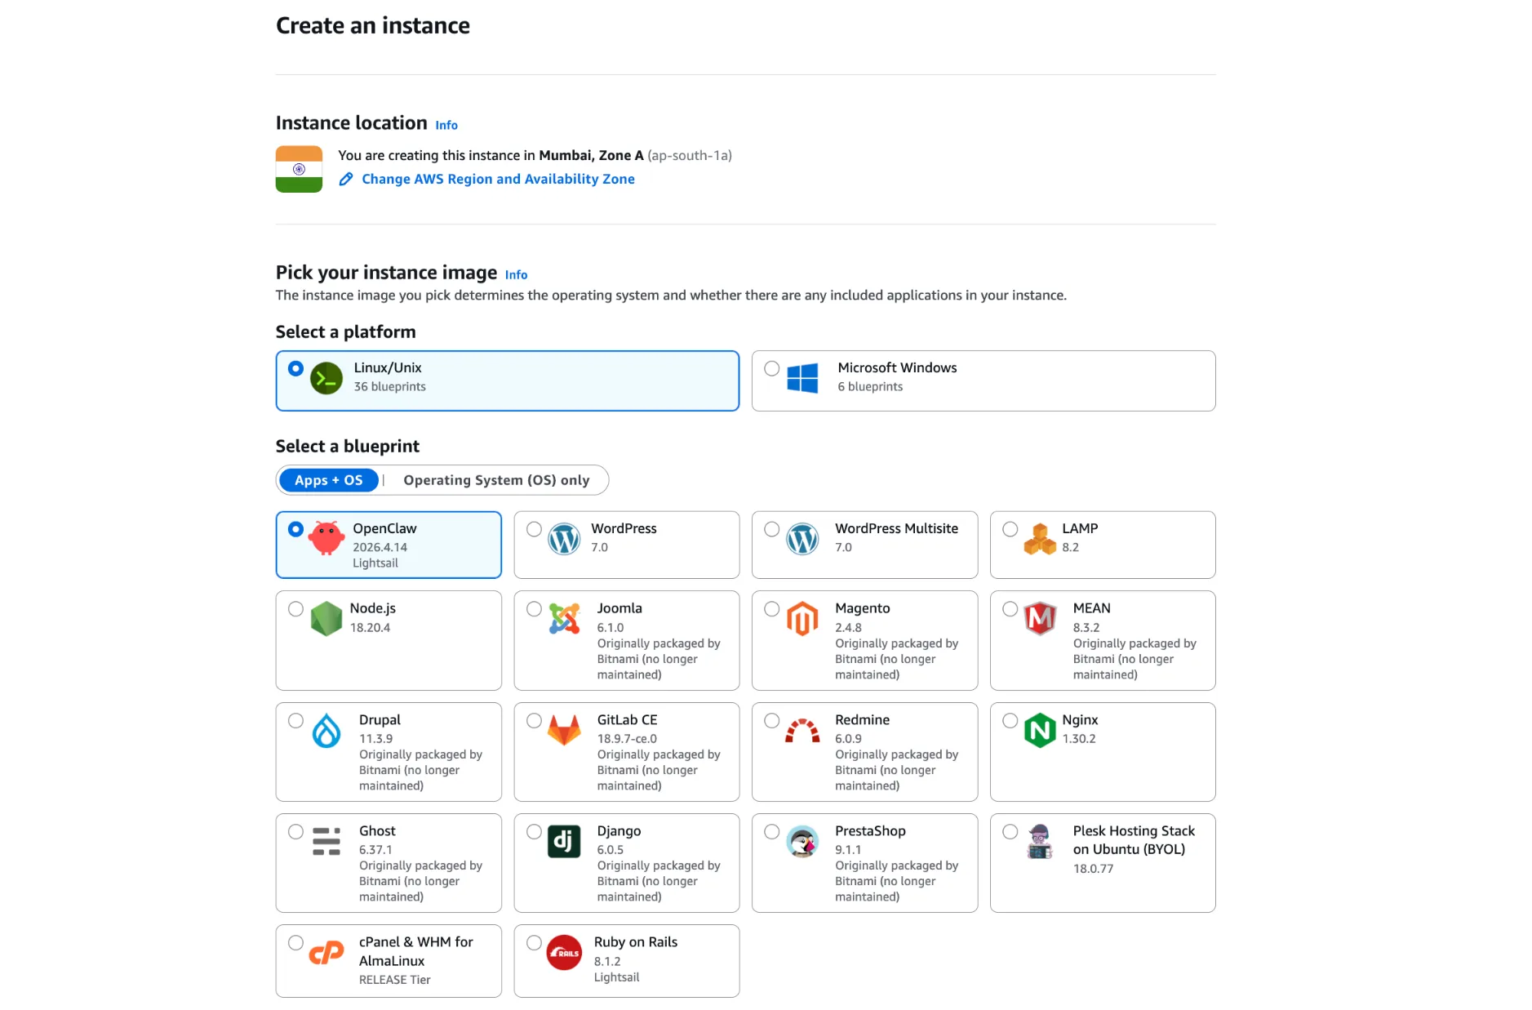The height and width of the screenshot is (1010, 1532).
Task: Select the MEAN radio button
Action: [1010, 609]
